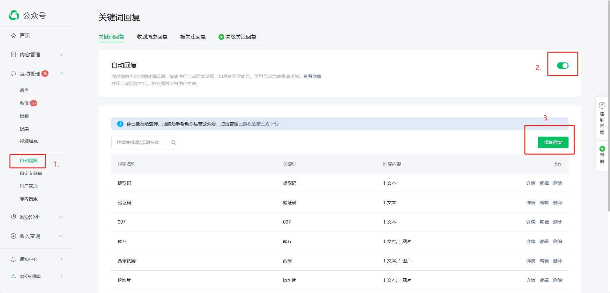Click the 规则名称 column header

click(127, 164)
